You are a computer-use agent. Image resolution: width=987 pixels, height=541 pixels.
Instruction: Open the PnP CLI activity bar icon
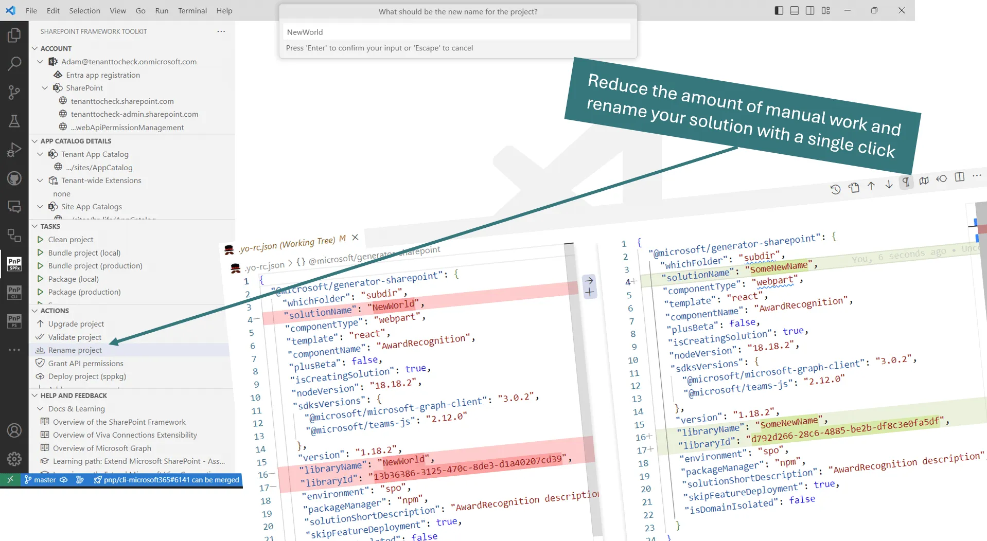[14, 292]
